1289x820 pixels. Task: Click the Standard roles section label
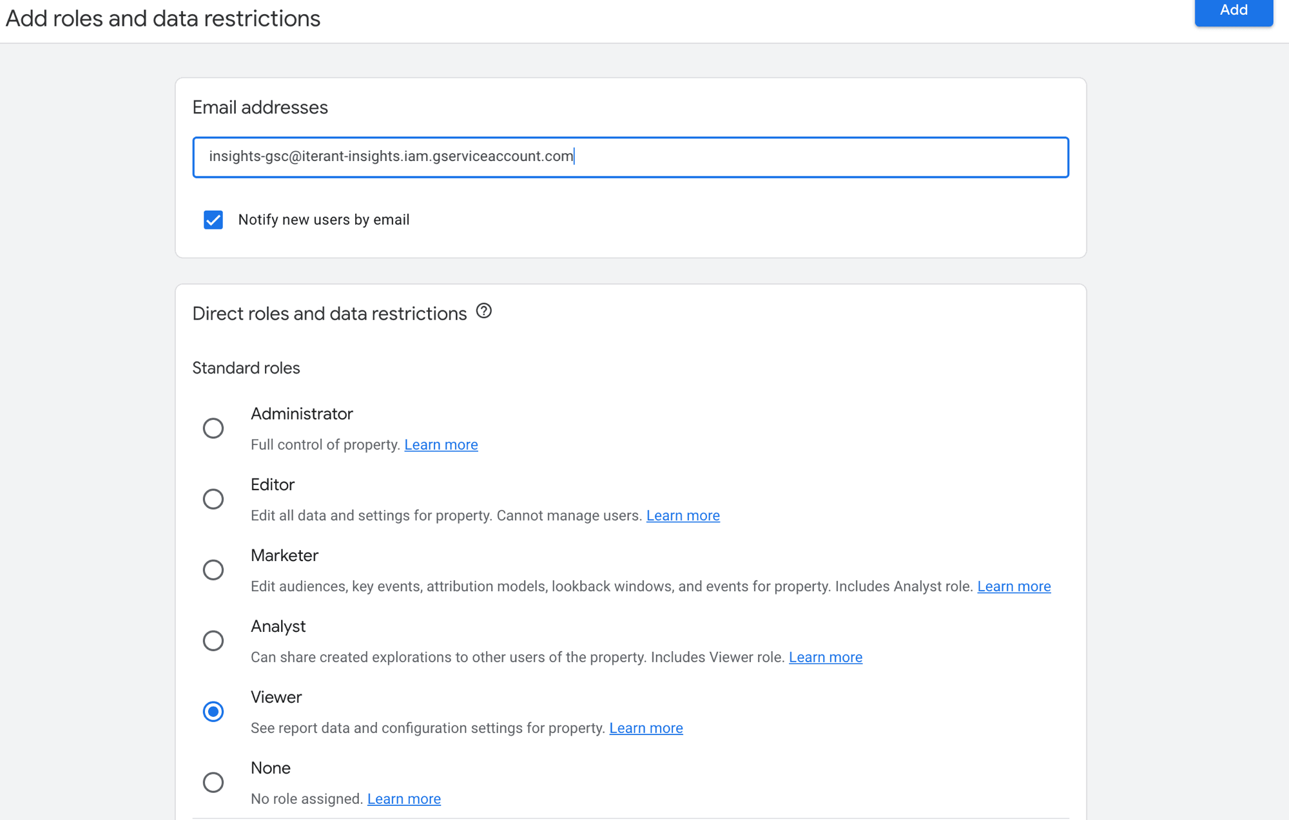(x=246, y=368)
